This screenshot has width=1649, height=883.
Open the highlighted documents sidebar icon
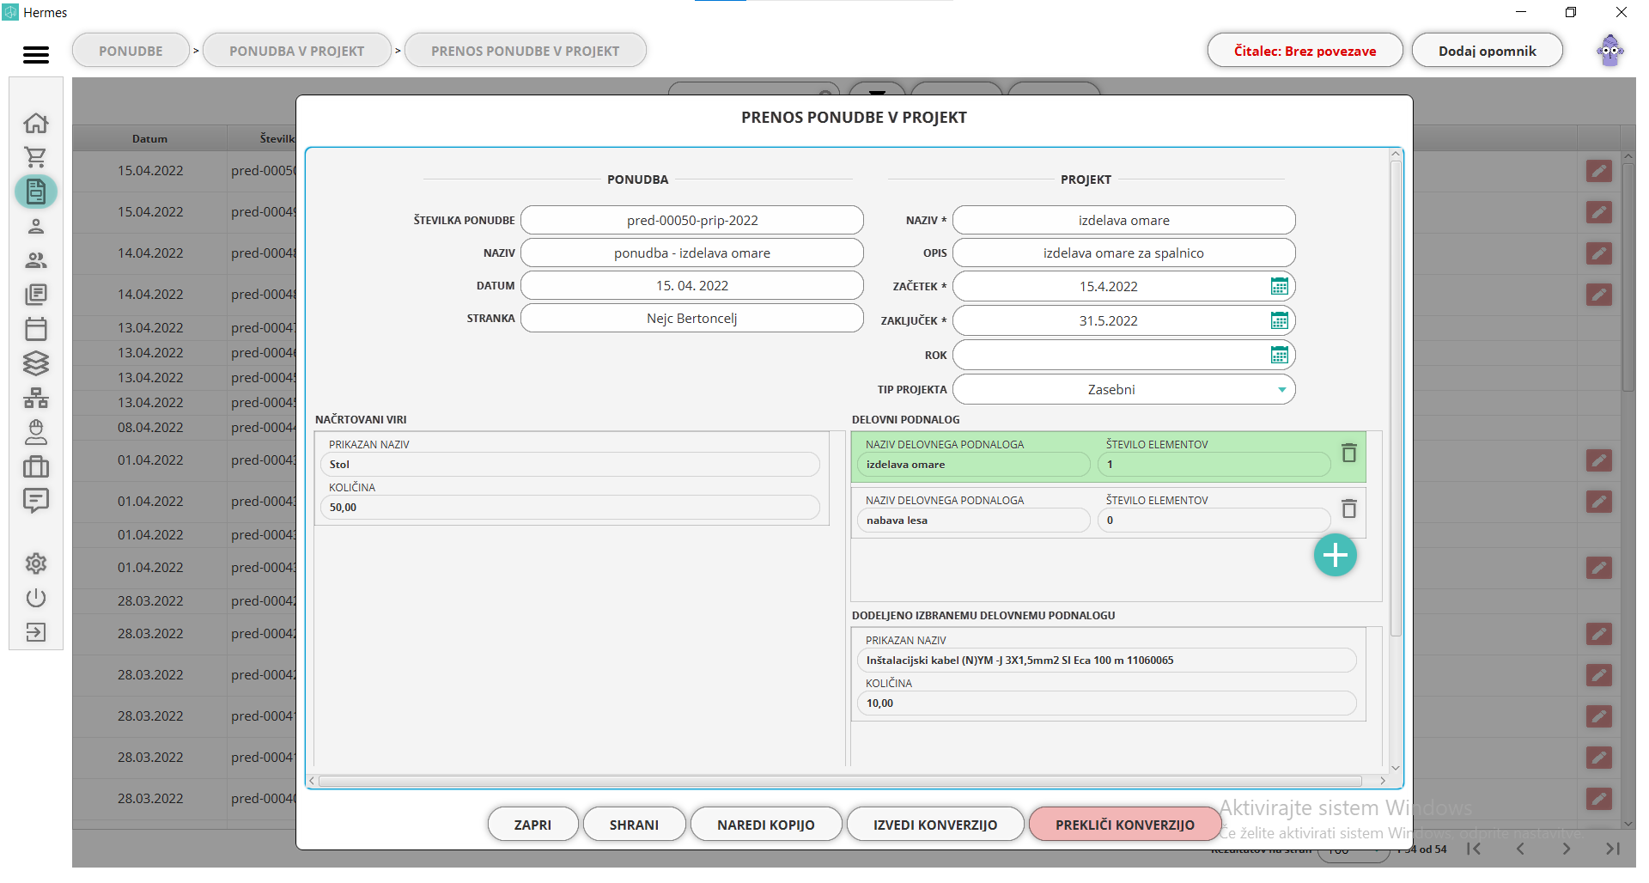[36, 192]
